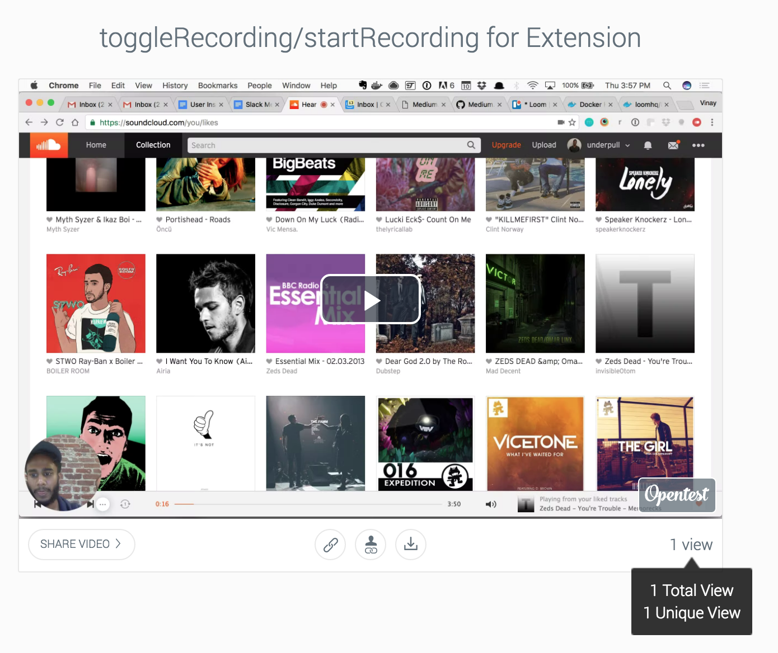Play the Loom video with center play button
Screen dimensions: 778x653
click(371, 300)
